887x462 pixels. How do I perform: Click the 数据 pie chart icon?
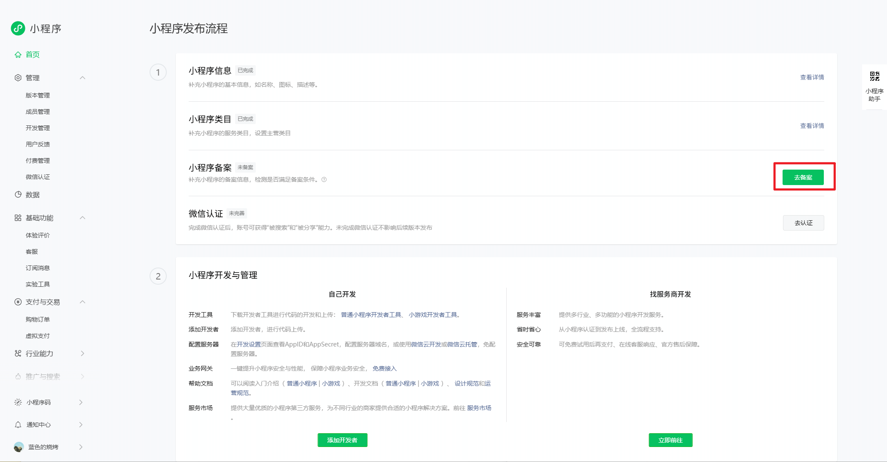(x=18, y=195)
